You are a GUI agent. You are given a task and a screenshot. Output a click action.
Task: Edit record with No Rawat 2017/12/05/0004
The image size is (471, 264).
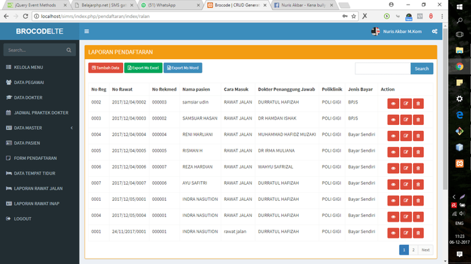click(406, 217)
